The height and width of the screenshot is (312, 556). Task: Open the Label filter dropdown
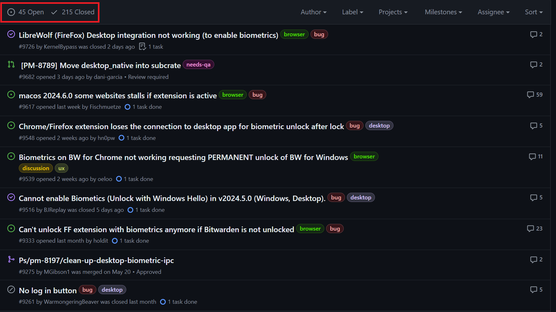tap(353, 12)
